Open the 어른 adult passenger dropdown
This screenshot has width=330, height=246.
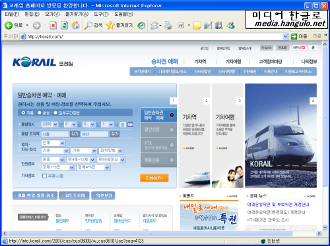tap(53, 160)
